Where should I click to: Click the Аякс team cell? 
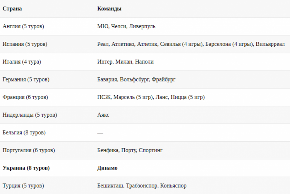pos(103,115)
